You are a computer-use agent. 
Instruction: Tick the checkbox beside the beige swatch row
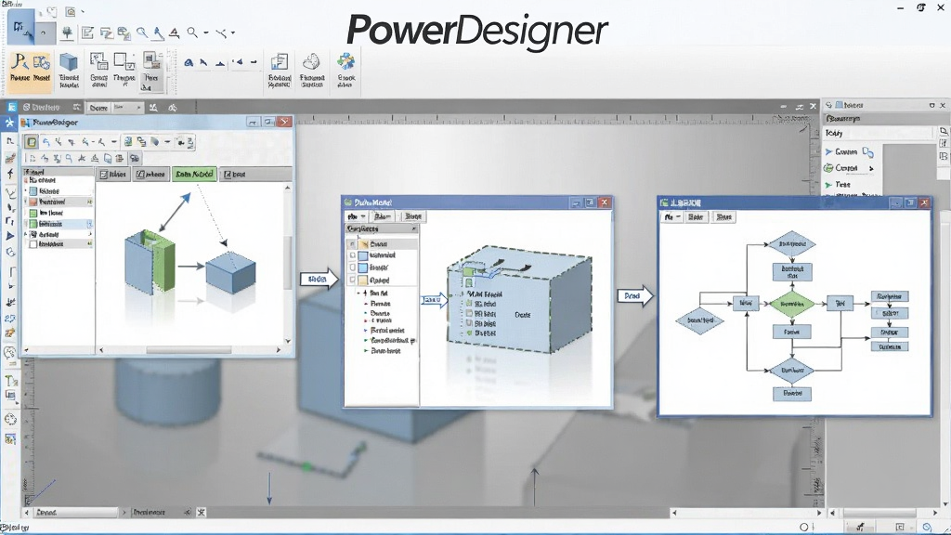point(352,280)
